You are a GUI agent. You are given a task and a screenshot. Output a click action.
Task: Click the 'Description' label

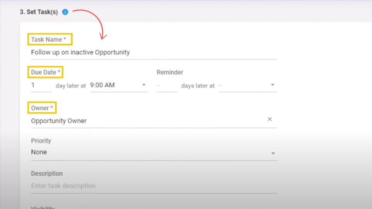click(47, 173)
